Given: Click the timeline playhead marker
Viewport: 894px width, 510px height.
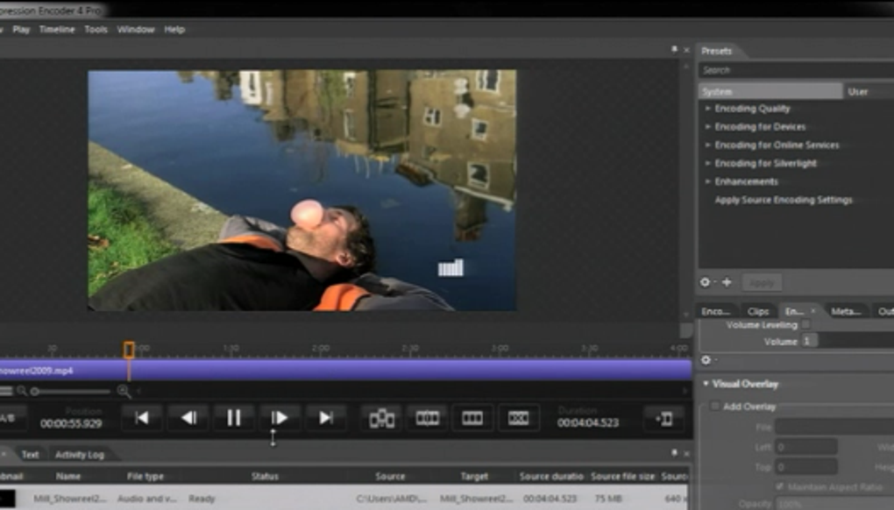Looking at the screenshot, I should tap(129, 350).
